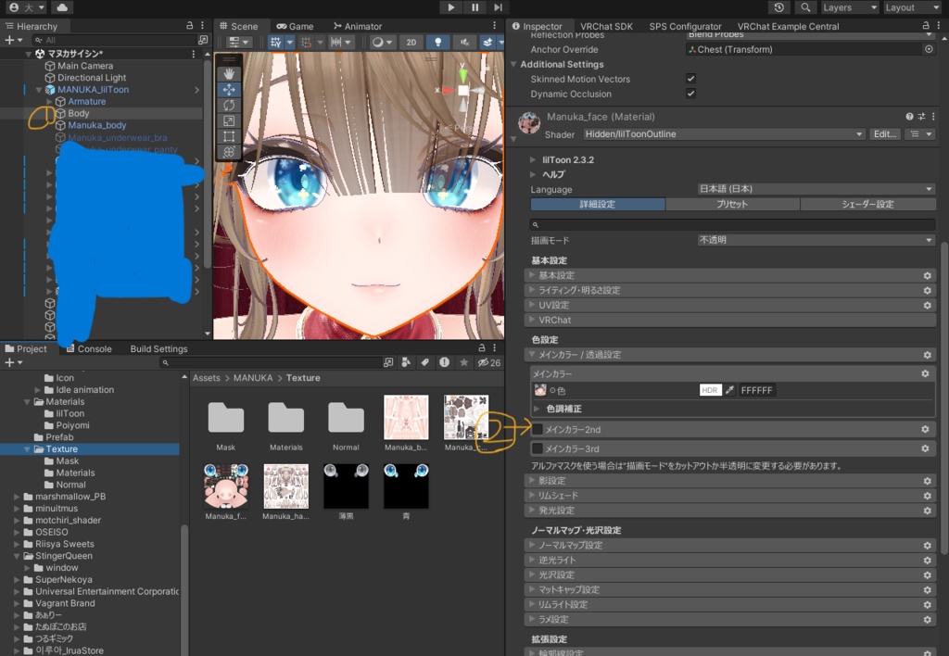Uncheck Skinned Motion Vectors

690,79
